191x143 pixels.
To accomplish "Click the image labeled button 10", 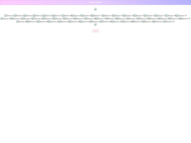I will [x=86, y=16].
